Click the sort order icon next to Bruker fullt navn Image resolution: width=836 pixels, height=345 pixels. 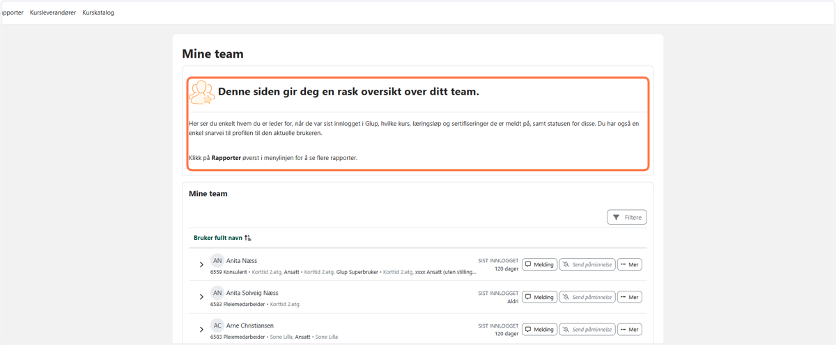pos(248,238)
